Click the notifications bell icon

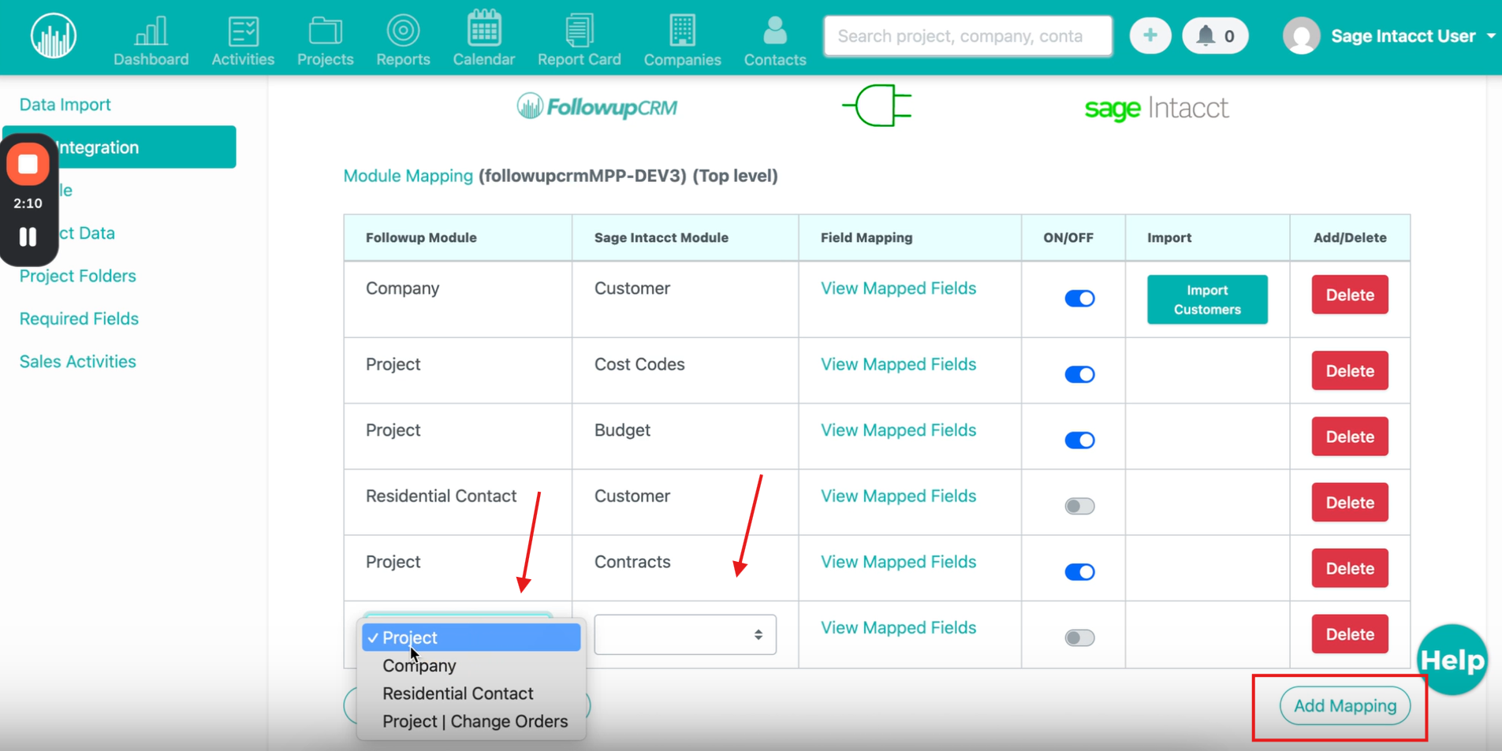tap(1206, 35)
